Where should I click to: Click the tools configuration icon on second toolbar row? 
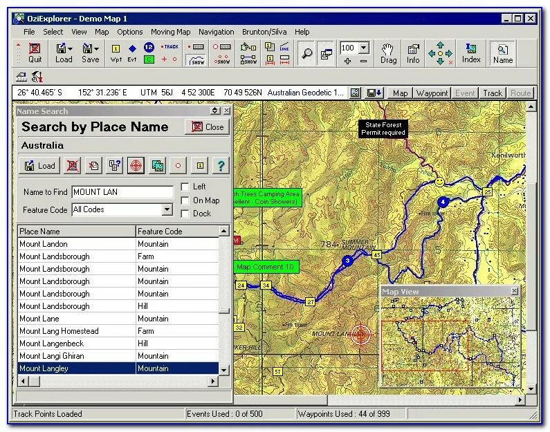[x=37, y=77]
